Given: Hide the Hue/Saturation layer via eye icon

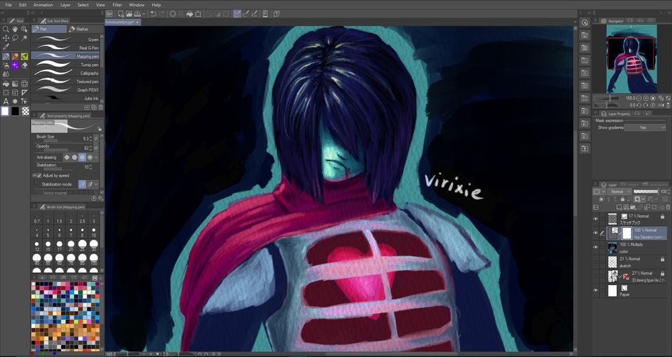Looking at the screenshot, I should tap(595, 233).
